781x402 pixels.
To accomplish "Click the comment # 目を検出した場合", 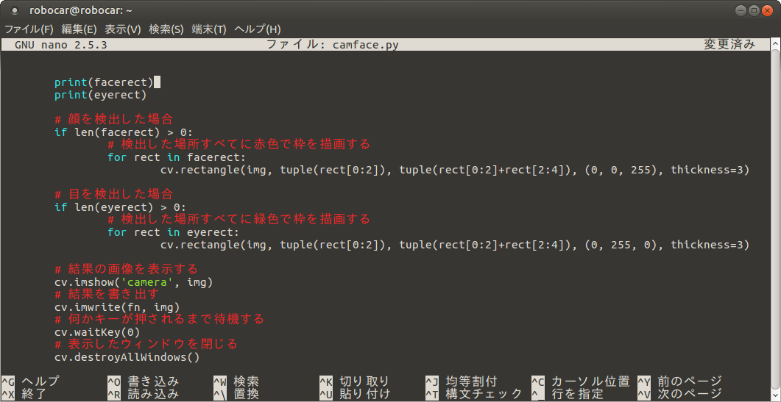I will pyautogui.click(x=113, y=194).
